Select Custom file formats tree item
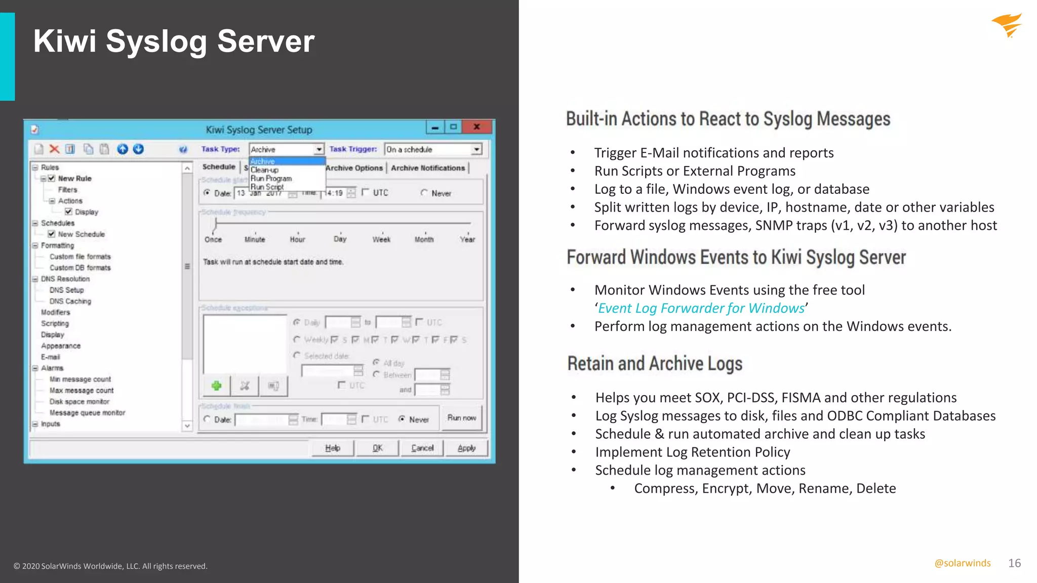Screen dimensions: 1037x583 coord(80,257)
